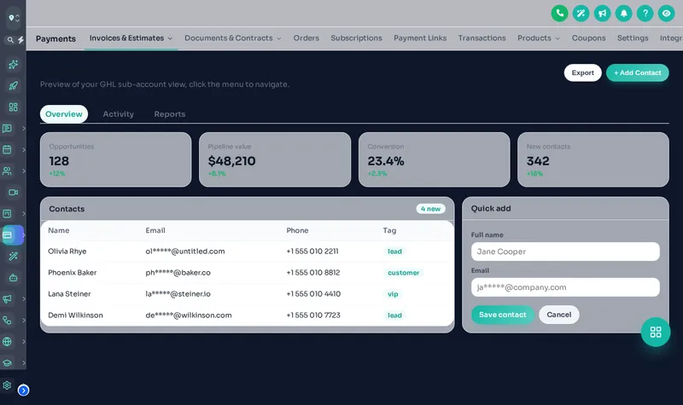This screenshot has height=405, width=683.
Task: Select the Overview tab
Action: coord(64,114)
